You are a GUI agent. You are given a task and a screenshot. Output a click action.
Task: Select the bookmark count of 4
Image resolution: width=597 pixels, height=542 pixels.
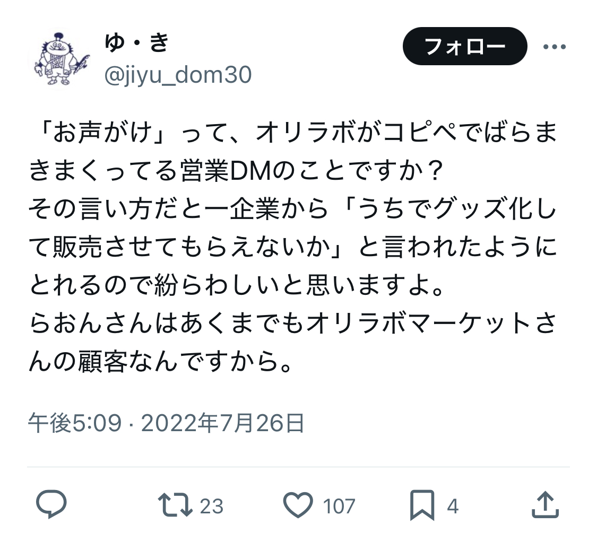453,506
